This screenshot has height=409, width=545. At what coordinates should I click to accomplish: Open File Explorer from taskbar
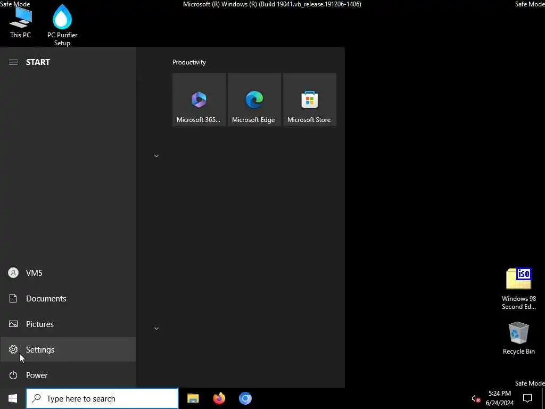[x=193, y=398]
